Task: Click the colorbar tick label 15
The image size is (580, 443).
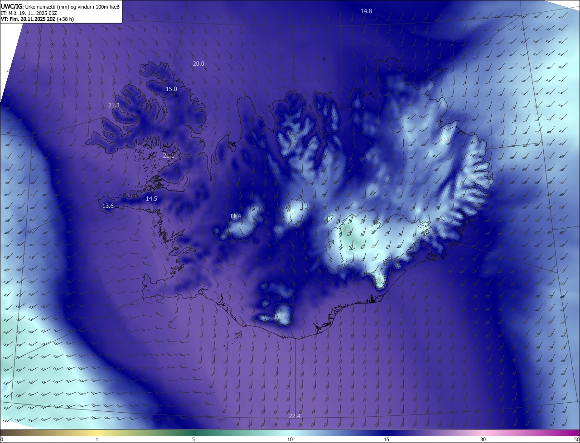Action: [x=387, y=440]
